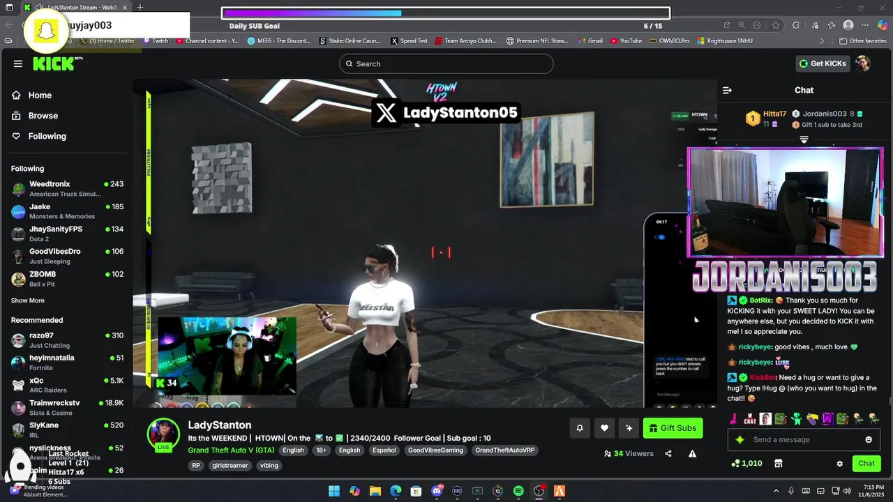893x502 pixels.
Task: Click the report warning triangle icon
Action: 693,453
